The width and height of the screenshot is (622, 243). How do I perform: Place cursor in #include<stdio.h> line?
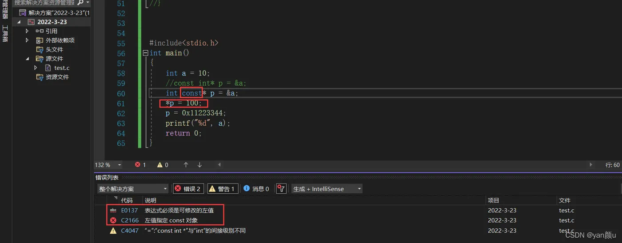click(184, 43)
